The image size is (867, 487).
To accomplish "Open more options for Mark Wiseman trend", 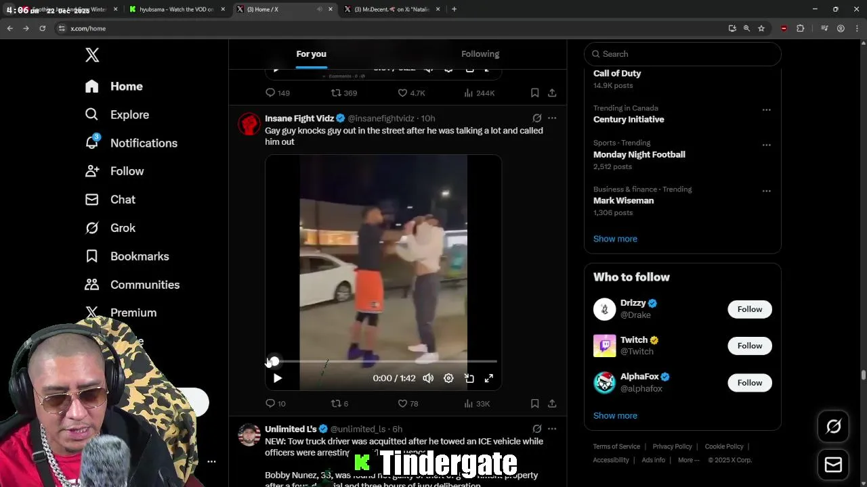I will pos(766,191).
